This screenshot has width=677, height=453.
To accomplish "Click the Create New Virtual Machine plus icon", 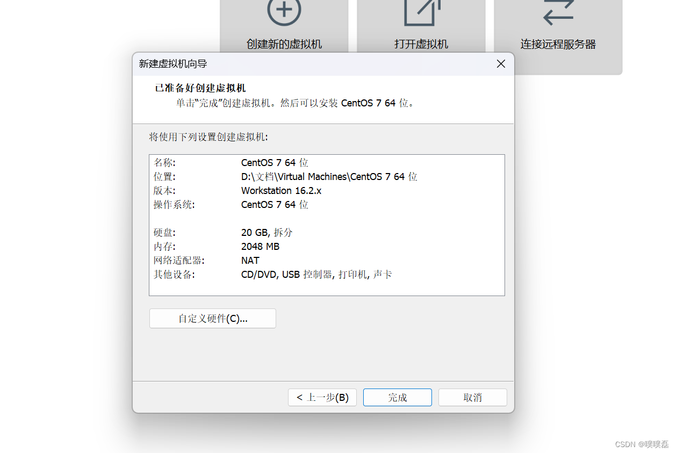I will point(284,10).
